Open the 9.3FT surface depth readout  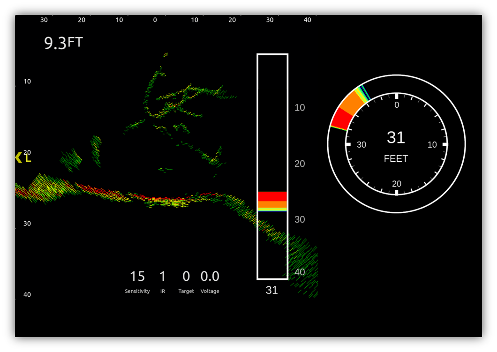62,42
